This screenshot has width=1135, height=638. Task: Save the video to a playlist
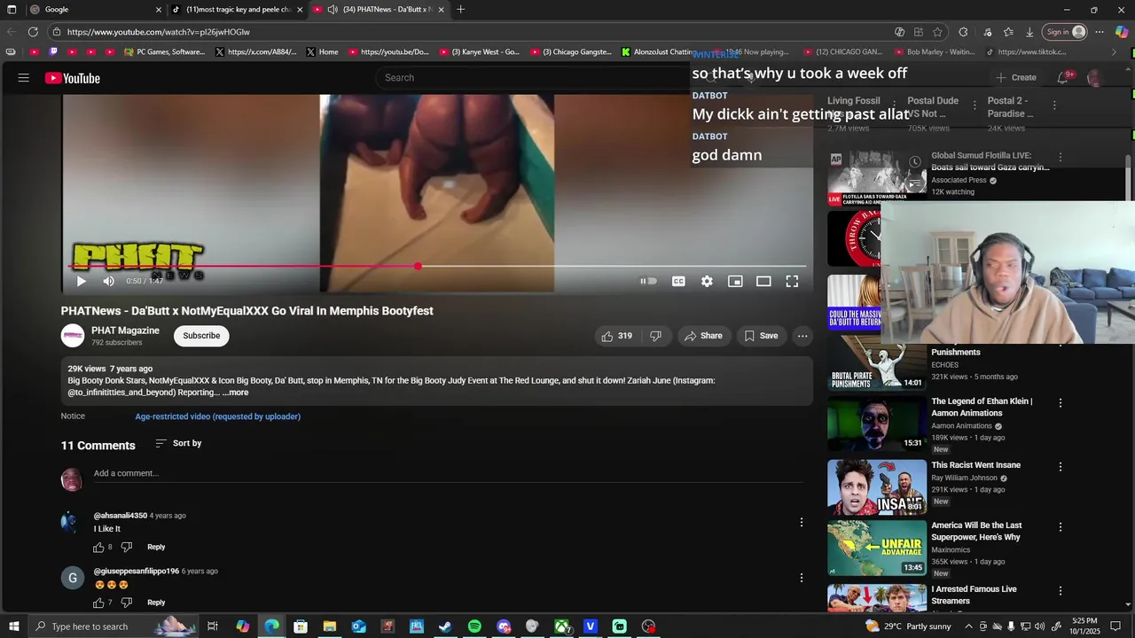pos(761,336)
